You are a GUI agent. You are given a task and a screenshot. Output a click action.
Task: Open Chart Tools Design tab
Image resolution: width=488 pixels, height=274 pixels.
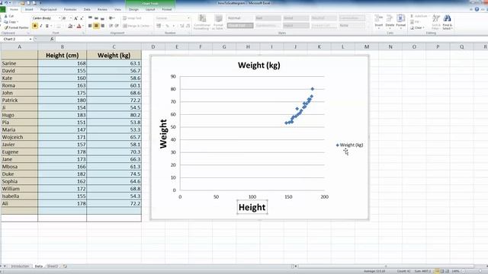click(133, 9)
